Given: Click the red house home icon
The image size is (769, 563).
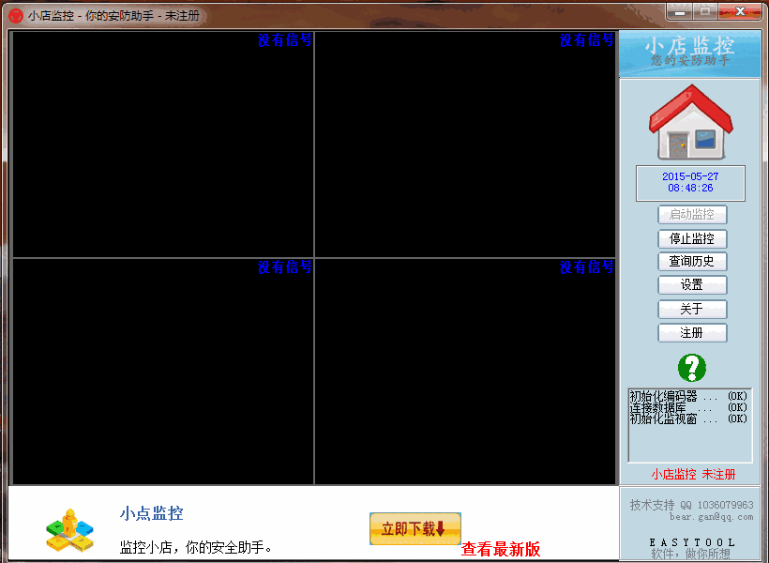Looking at the screenshot, I should pos(689,127).
